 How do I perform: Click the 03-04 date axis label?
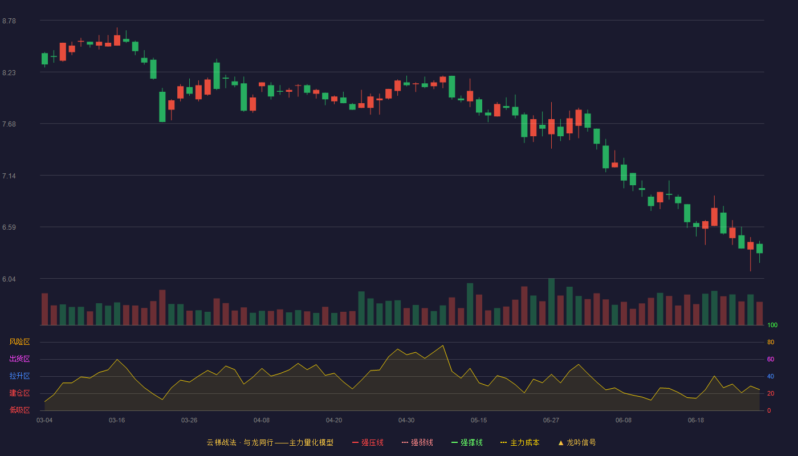pyautogui.click(x=44, y=420)
